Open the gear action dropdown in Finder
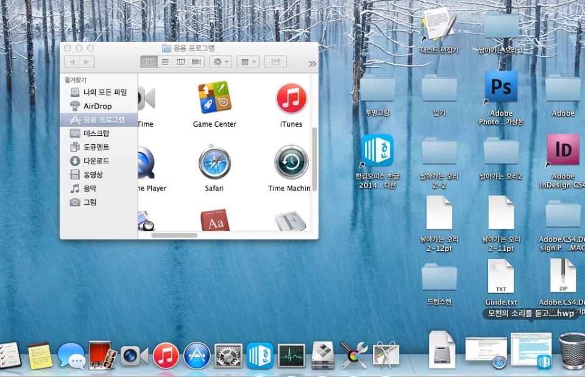 (x=220, y=62)
